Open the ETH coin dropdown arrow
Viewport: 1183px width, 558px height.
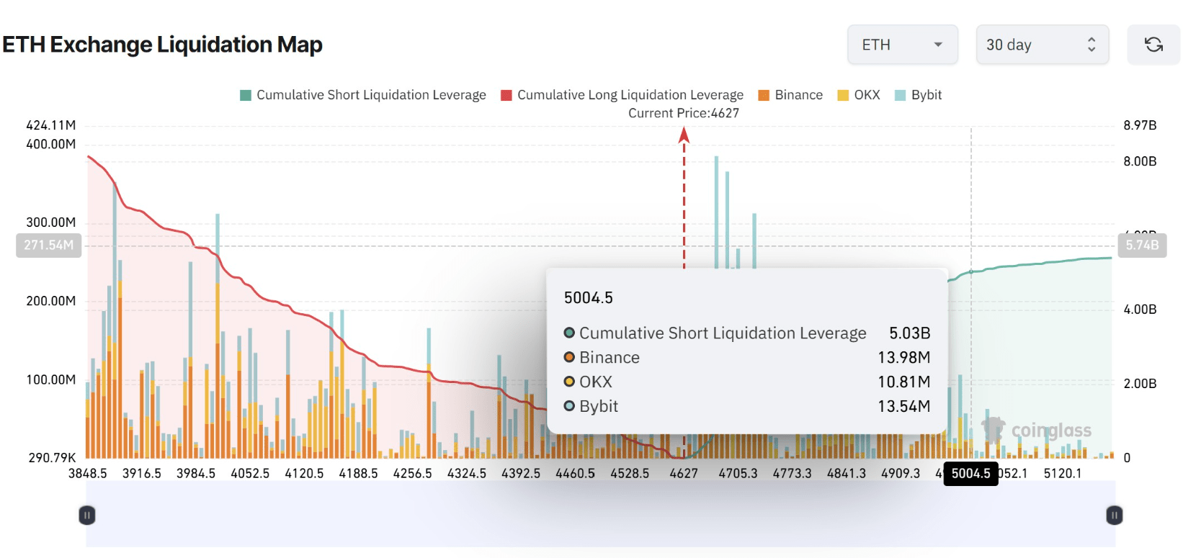[x=938, y=45]
